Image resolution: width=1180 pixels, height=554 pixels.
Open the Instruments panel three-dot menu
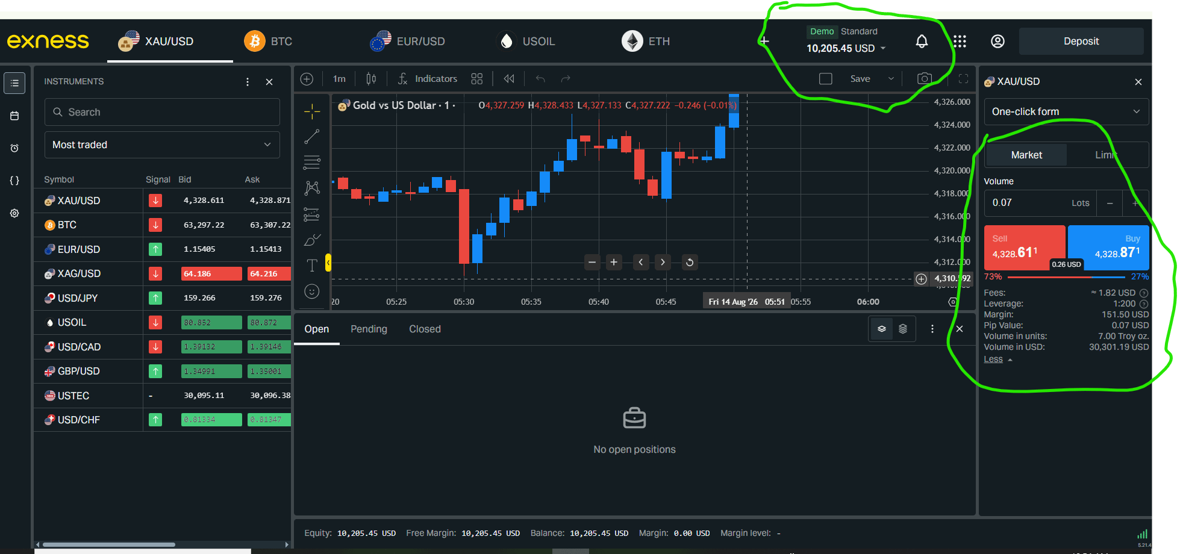tap(248, 82)
